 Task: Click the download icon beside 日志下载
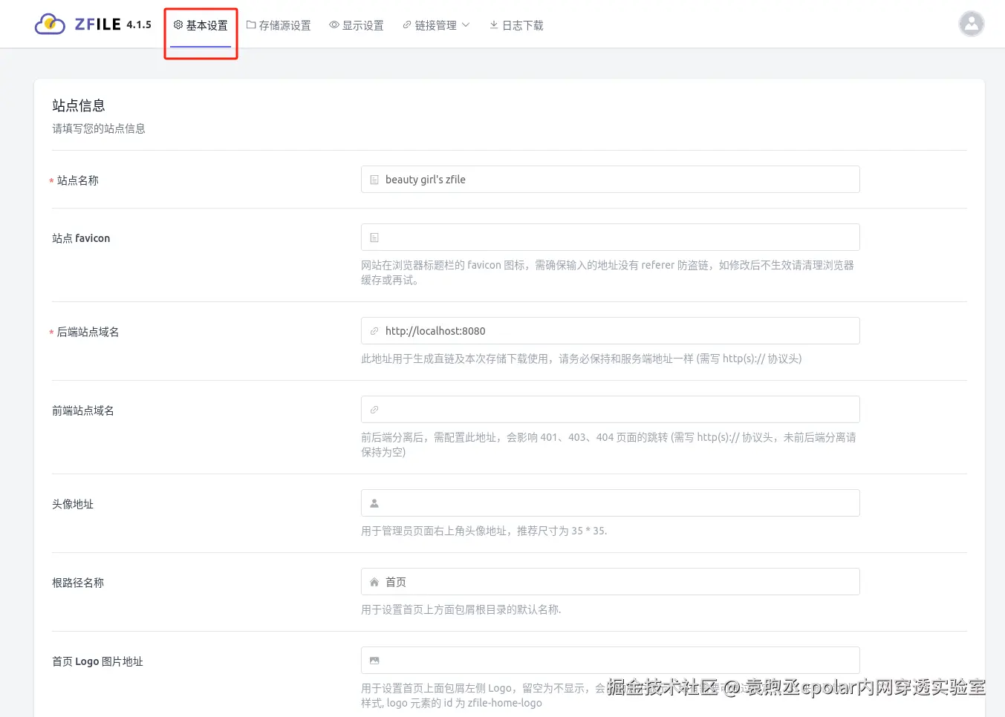[x=494, y=25]
